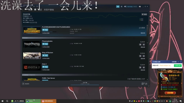Click red claim button in game ad

(170, 93)
